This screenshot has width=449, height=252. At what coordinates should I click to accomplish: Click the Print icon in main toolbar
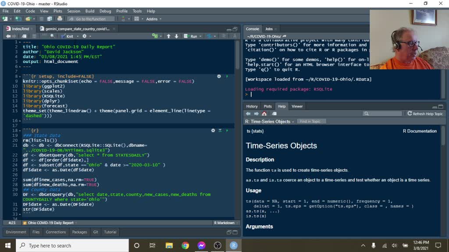coord(60,19)
